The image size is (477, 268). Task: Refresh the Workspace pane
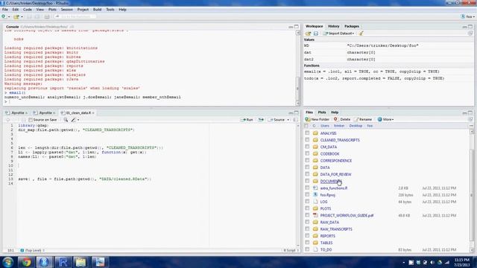[470, 33]
